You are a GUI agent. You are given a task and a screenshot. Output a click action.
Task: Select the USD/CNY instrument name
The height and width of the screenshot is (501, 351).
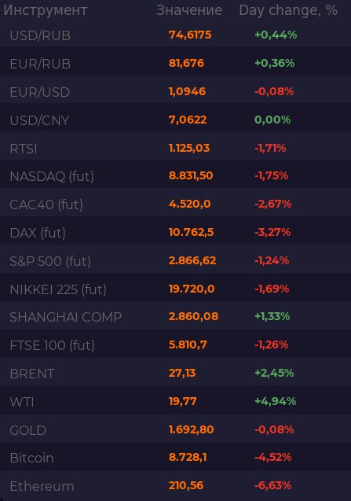click(x=39, y=120)
